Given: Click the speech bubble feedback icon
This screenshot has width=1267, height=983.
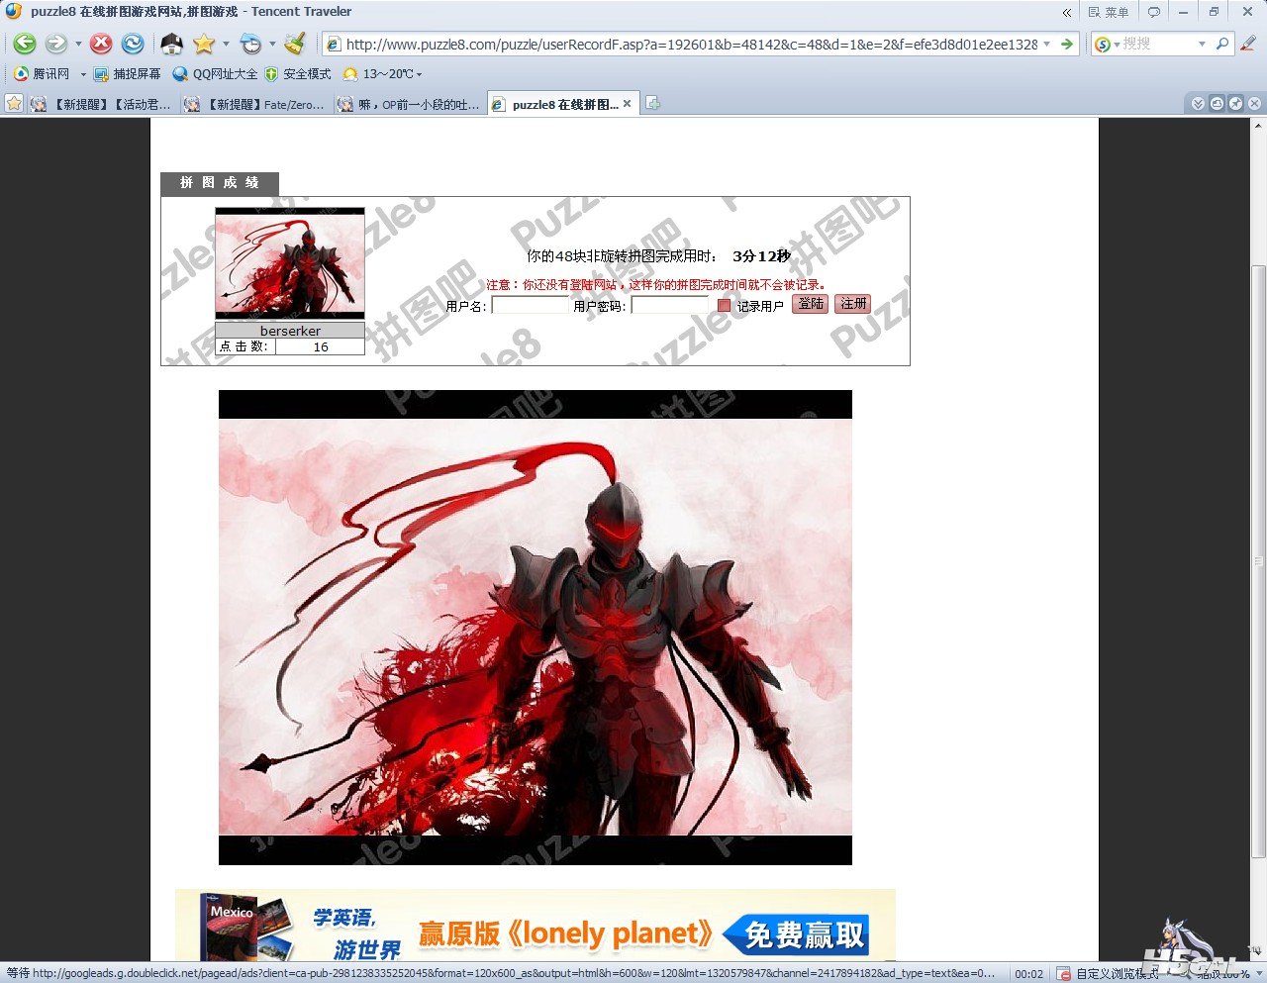Looking at the screenshot, I should [1153, 12].
